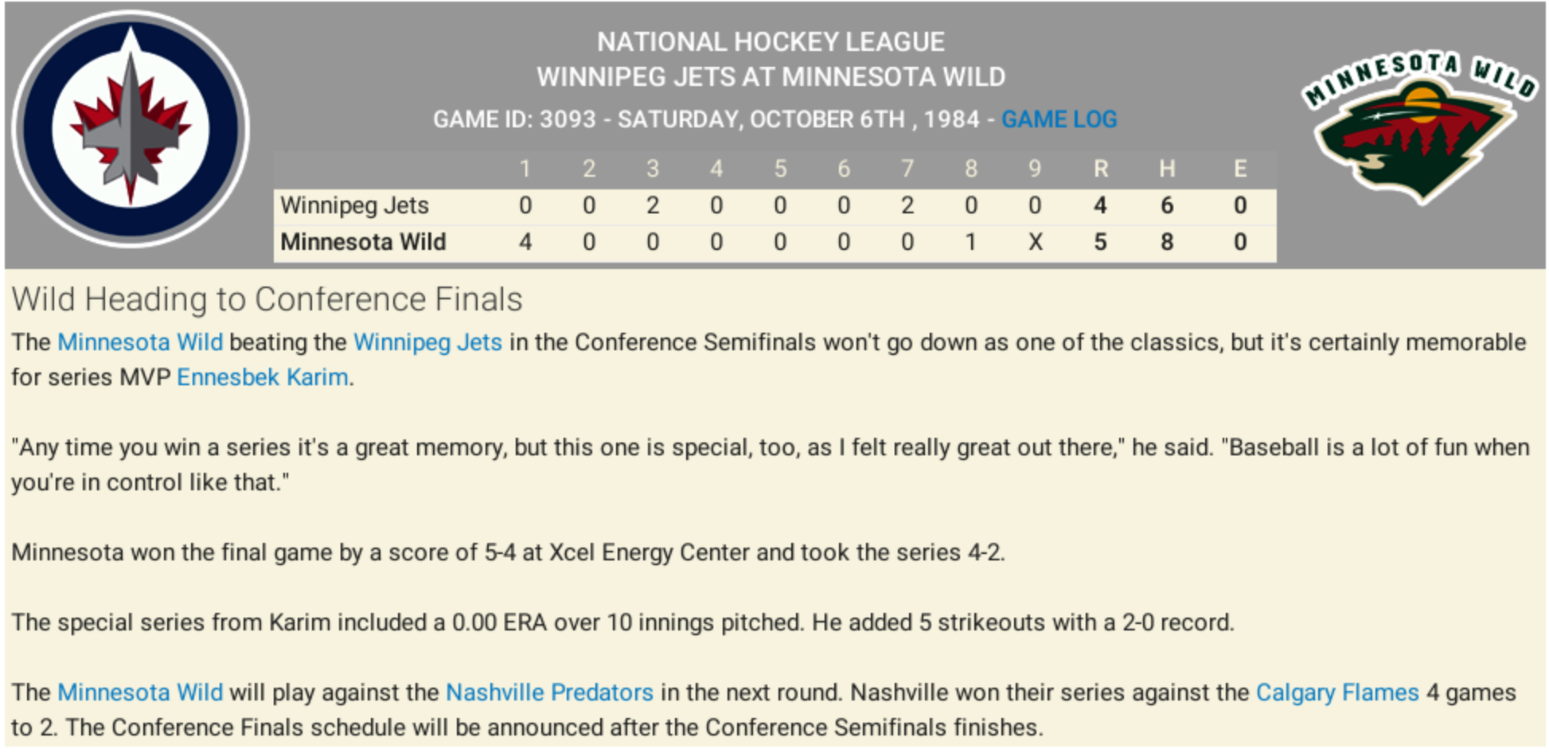Click the R column header in box score
The height and width of the screenshot is (753, 1549).
(x=1101, y=169)
